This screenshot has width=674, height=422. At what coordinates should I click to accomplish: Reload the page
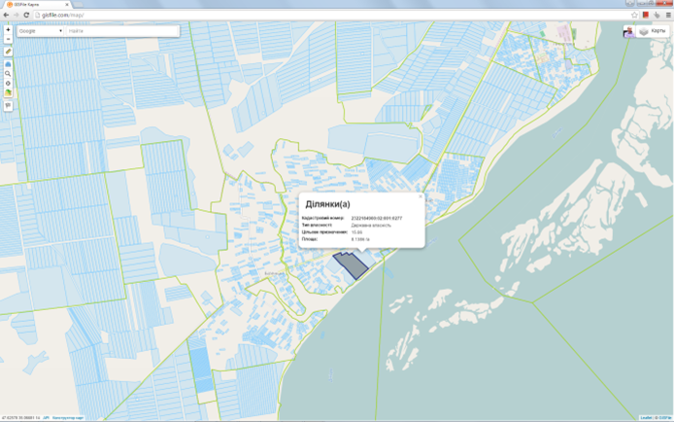pyautogui.click(x=26, y=16)
